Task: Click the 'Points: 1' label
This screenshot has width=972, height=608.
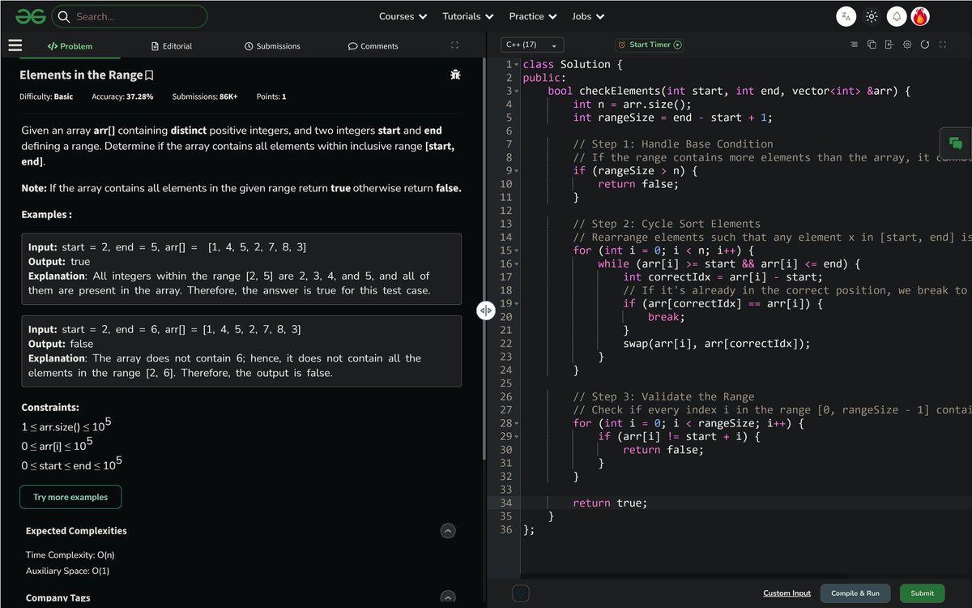Action: click(271, 96)
